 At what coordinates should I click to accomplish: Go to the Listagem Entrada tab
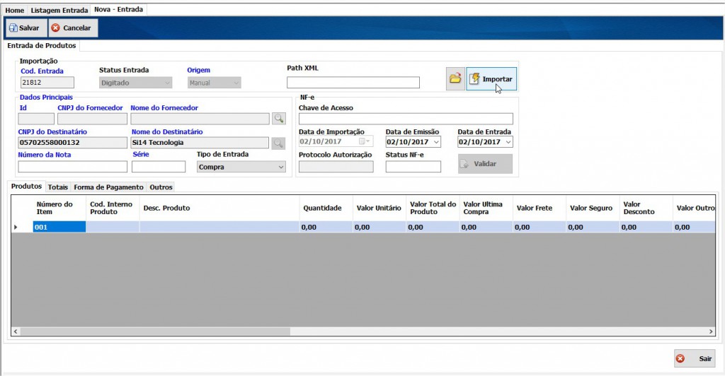click(x=59, y=11)
